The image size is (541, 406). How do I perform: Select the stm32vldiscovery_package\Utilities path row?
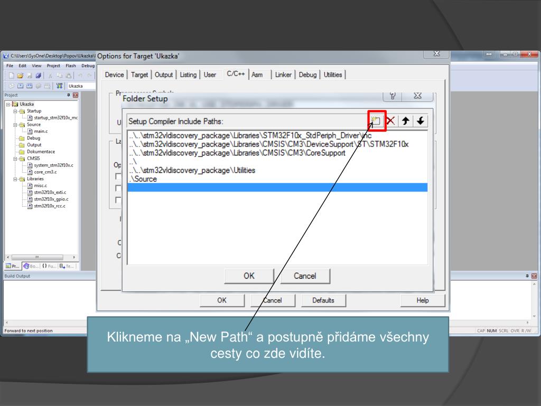[277, 170]
